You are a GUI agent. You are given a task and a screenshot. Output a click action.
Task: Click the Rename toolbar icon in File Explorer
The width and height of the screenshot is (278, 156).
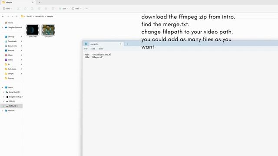pyautogui.click(x=39, y=9)
